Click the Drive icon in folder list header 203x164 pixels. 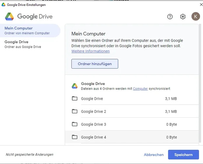(75, 86)
